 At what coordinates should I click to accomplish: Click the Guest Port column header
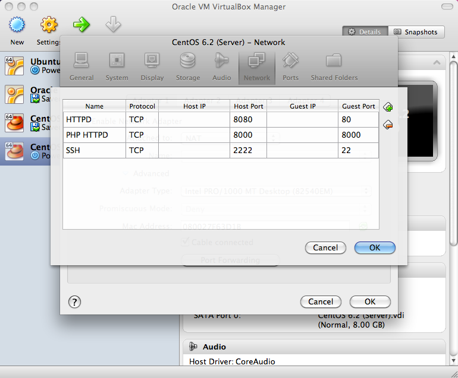click(x=359, y=106)
